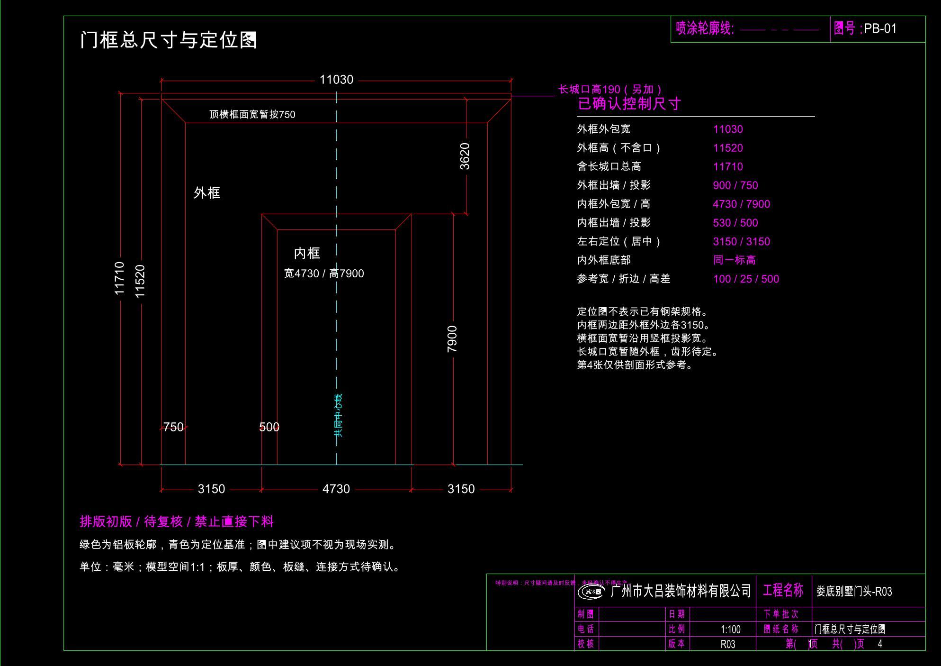Click the 工程名称 header cell

point(783,590)
